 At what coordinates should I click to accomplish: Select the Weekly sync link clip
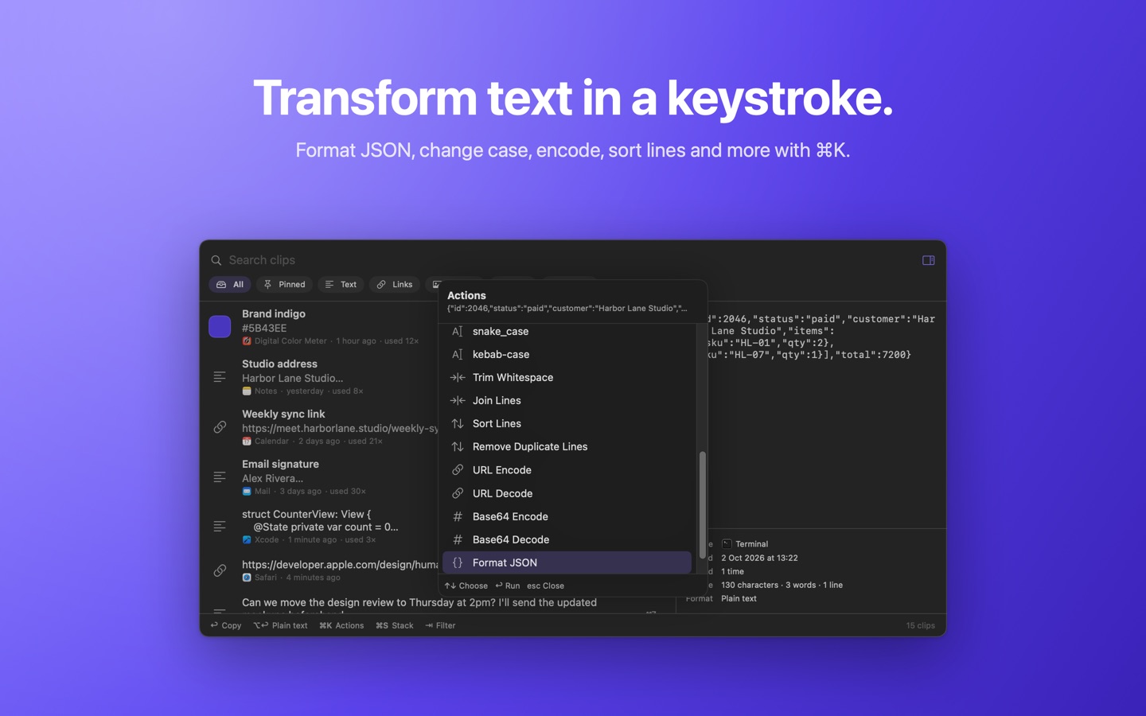click(322, 427)
